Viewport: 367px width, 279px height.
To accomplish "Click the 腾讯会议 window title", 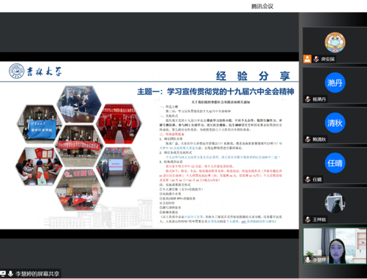I will pos(262,6).
